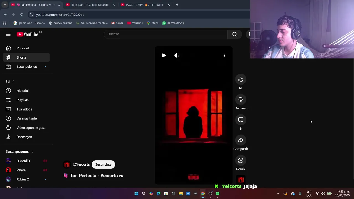
Task: Open the comments for the Short
Action: coord(241,120)
